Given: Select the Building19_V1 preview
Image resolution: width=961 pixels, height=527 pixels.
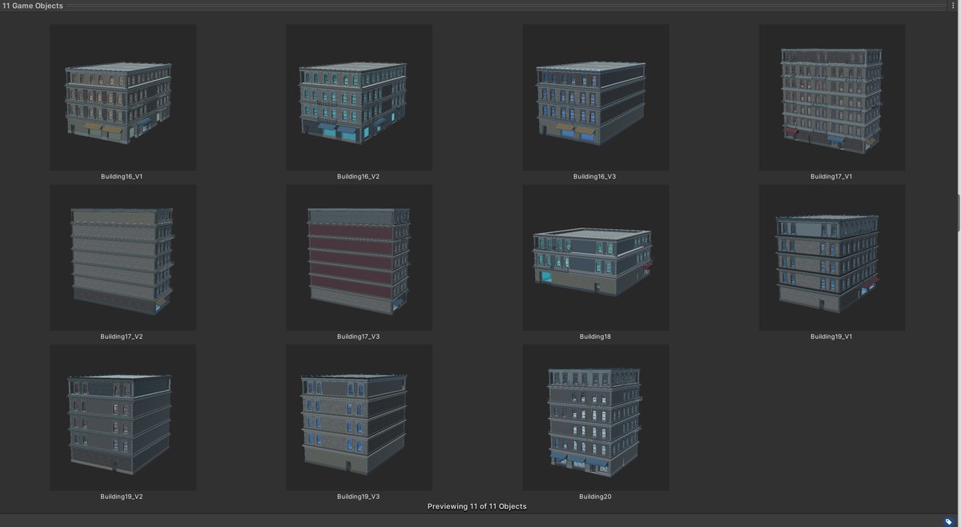Looking at the screenshot, I should 832,256.
